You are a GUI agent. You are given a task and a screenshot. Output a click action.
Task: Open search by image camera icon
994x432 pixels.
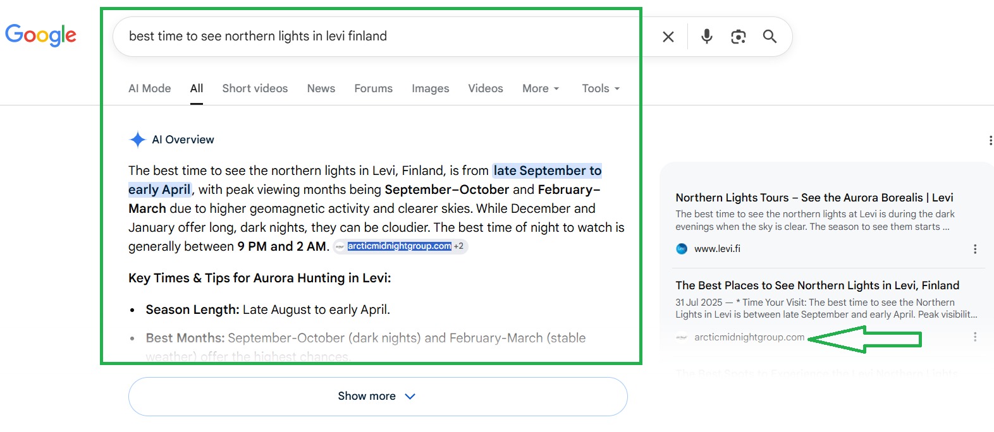click(x=739, y=37)
